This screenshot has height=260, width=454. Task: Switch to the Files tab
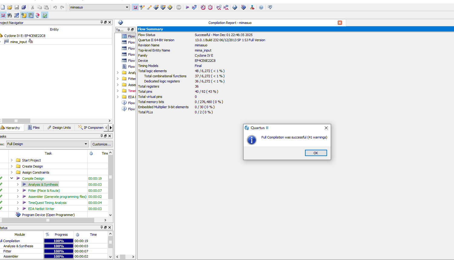(x=34, y=128)
